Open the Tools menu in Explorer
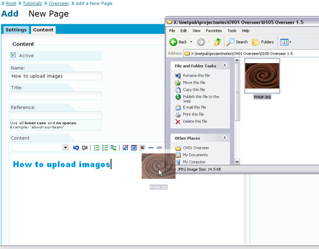The height and width of the screenshot is (249, 319). (232, 31)
